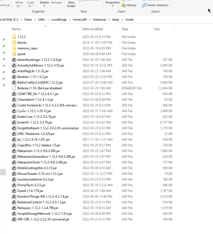
Task: Navigate to Users in address bar
Action: [x=28, y=20]
